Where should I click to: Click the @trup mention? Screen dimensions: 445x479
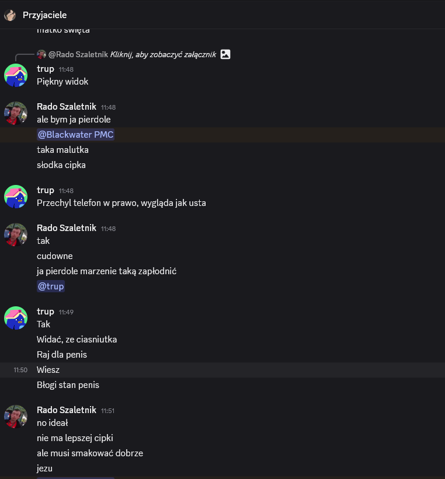(x=51, y=286)
